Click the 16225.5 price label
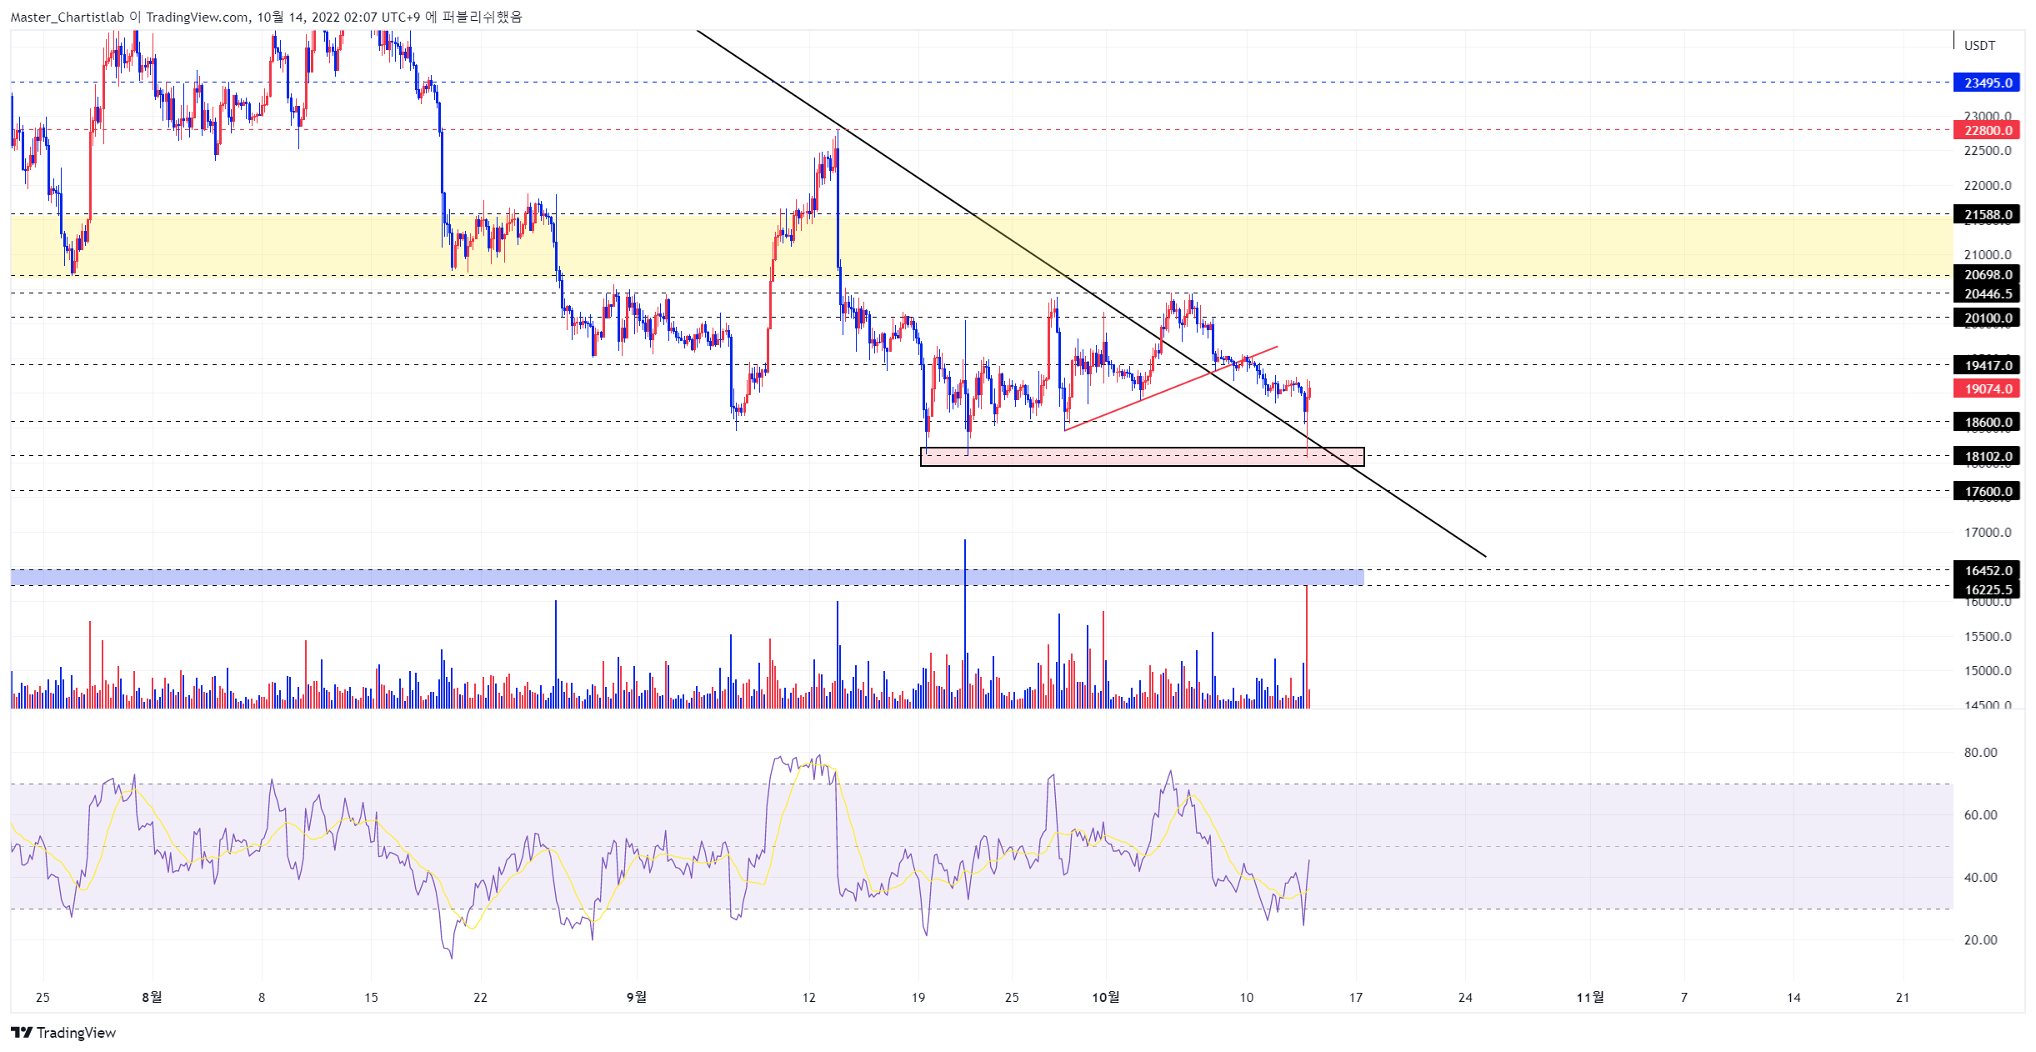Screen dimensions: 2036x1052 pyautogui.click(x=1987, y=589)
